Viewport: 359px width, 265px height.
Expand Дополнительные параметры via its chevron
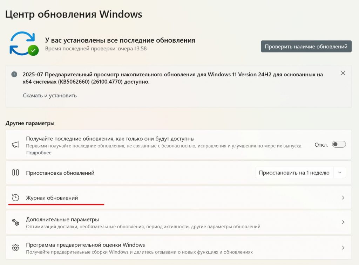pos(343,222)
